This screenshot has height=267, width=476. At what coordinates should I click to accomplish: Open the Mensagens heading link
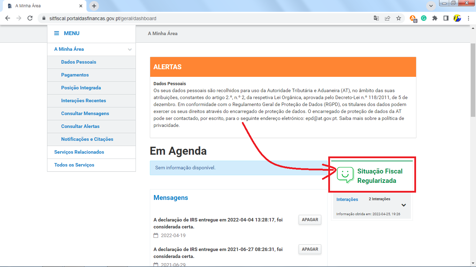pos(171,198)
